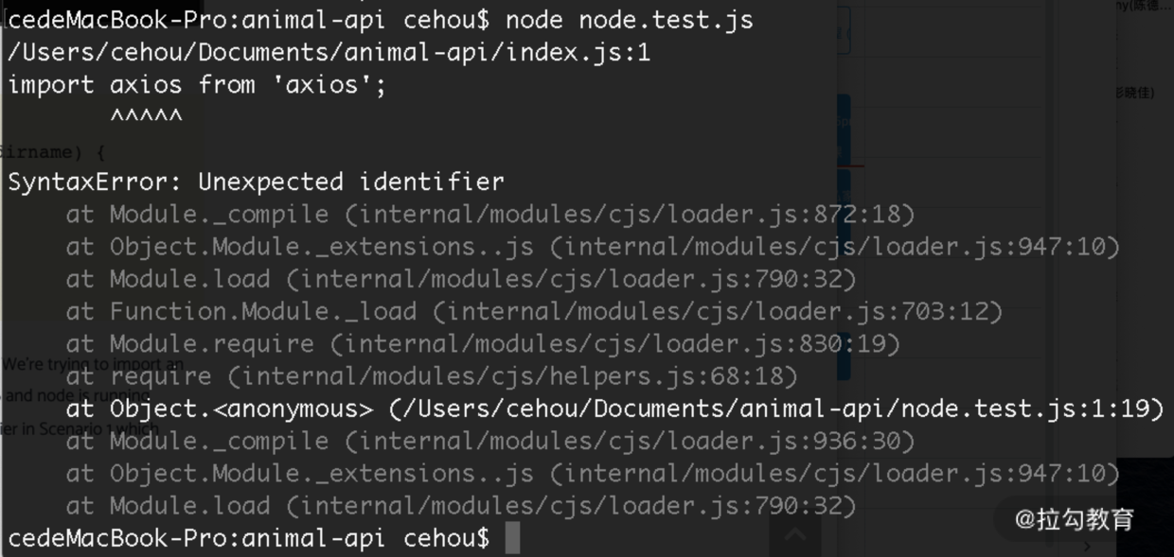Click the highlighted node.test.js:1:19 stack line

614,409
